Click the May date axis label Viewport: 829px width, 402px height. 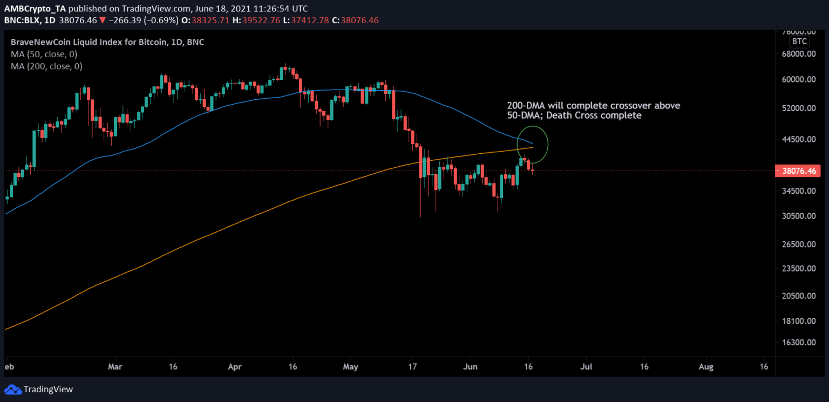click(x=351, y=366)
